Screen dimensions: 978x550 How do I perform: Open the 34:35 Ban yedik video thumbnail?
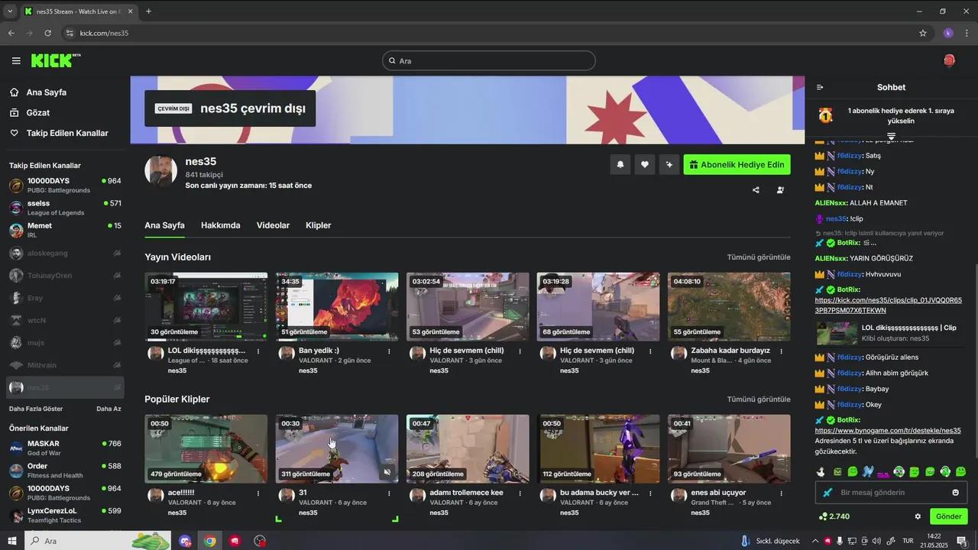coord(337,306)
